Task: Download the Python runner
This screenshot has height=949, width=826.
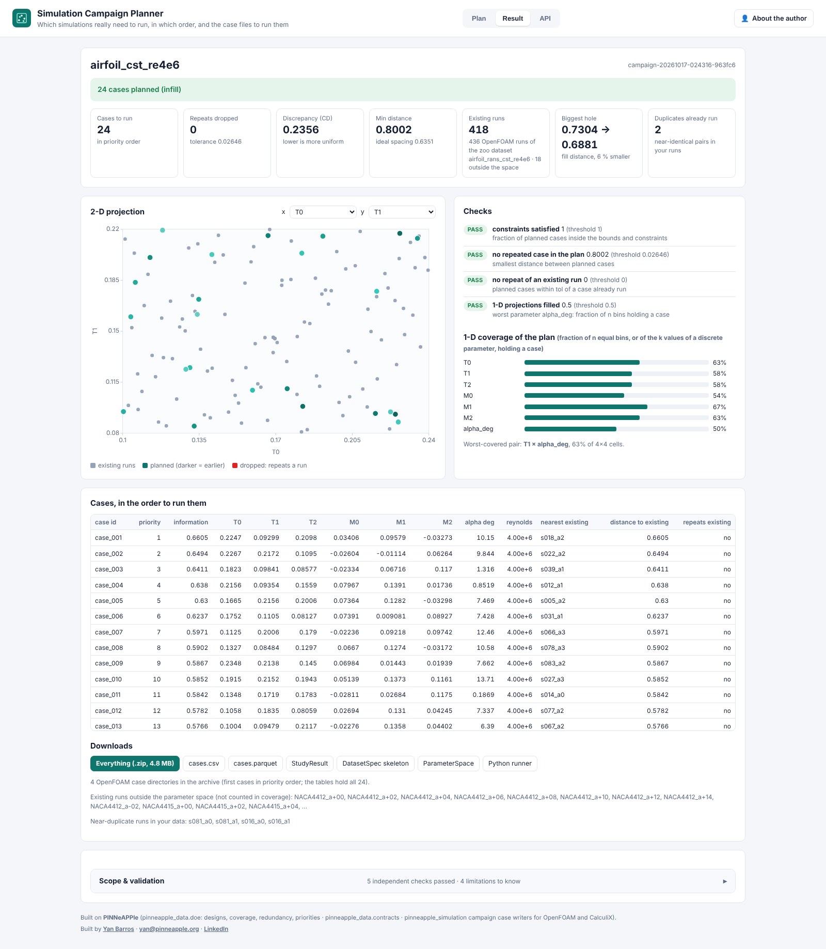Action: 510,764
